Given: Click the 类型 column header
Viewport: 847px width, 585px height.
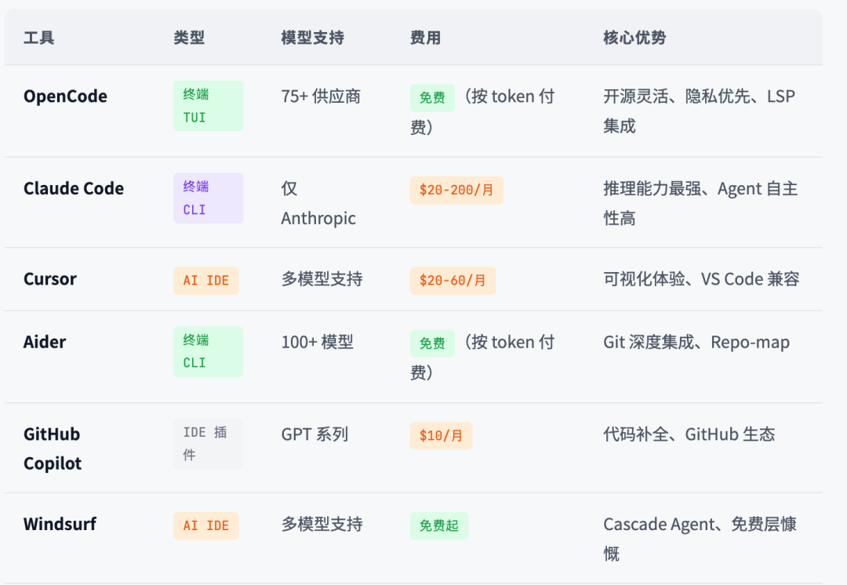Looking at the screenshot, I should [x=189, y=38].
